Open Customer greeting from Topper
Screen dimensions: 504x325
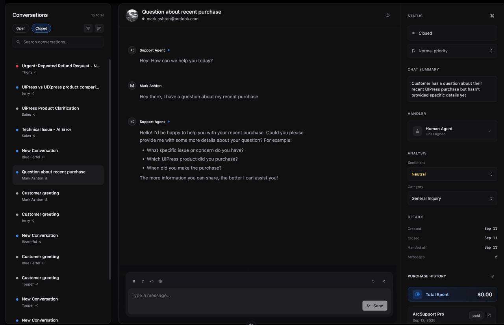58,281
